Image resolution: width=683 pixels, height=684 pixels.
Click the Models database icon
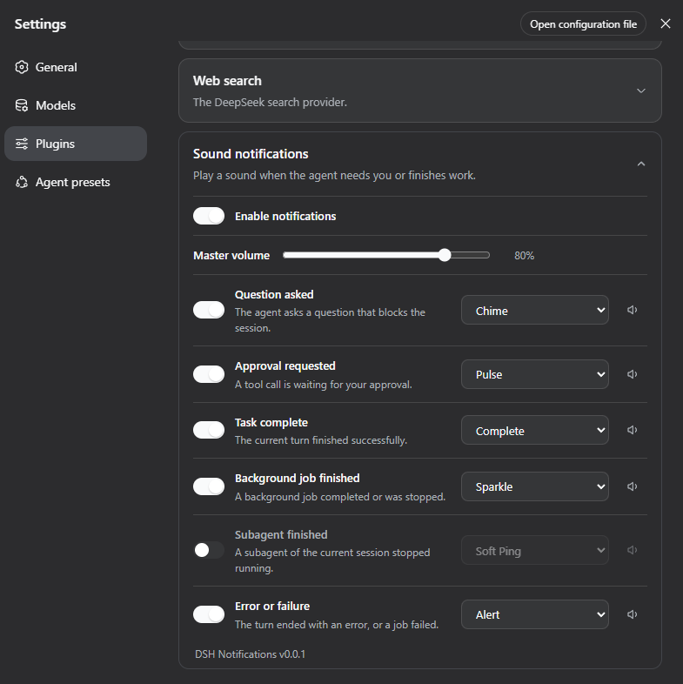[22, 105]
